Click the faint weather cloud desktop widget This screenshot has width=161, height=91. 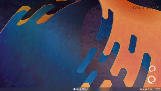tap(6, 82)
